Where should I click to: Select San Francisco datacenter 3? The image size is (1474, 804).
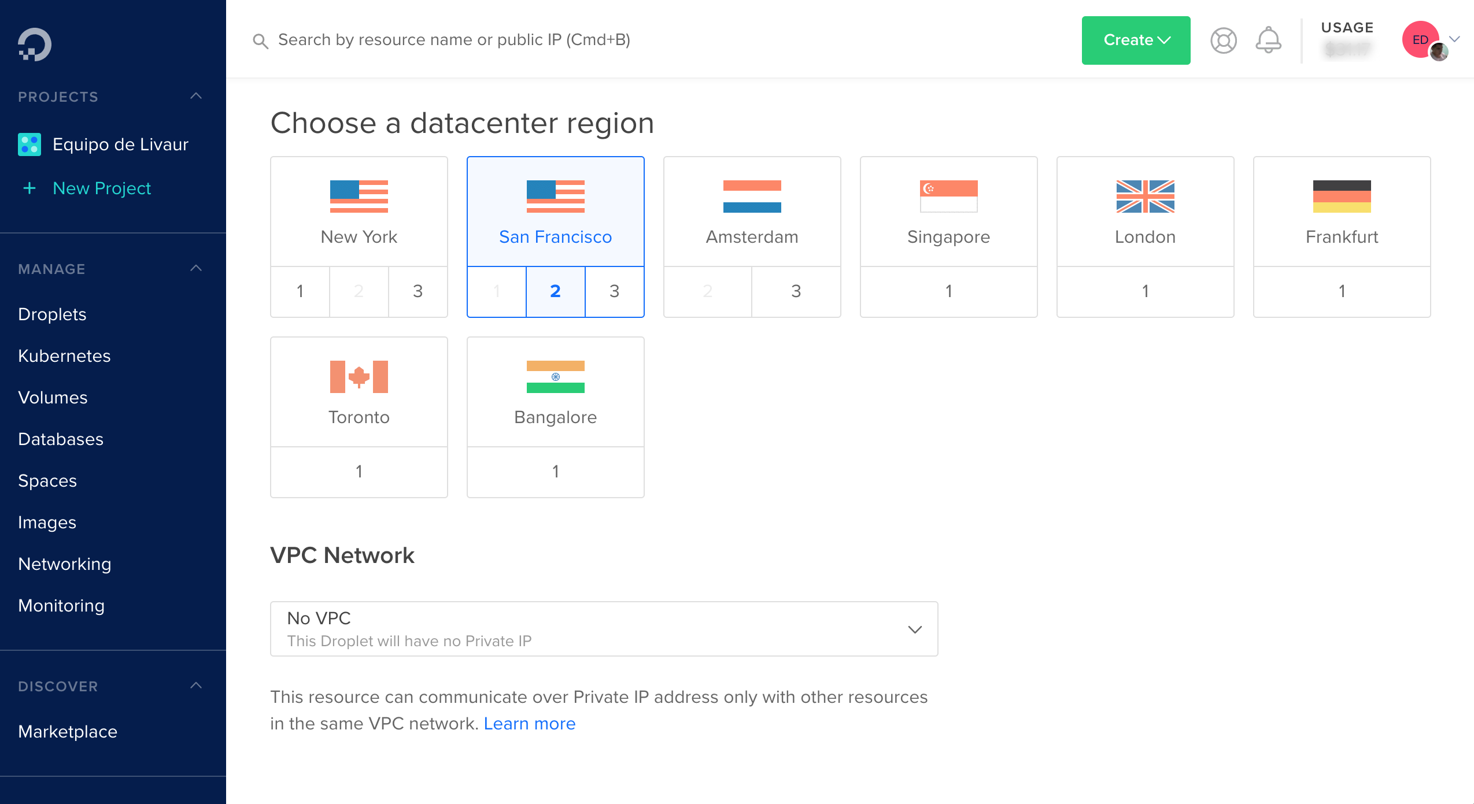click(614, 291)
